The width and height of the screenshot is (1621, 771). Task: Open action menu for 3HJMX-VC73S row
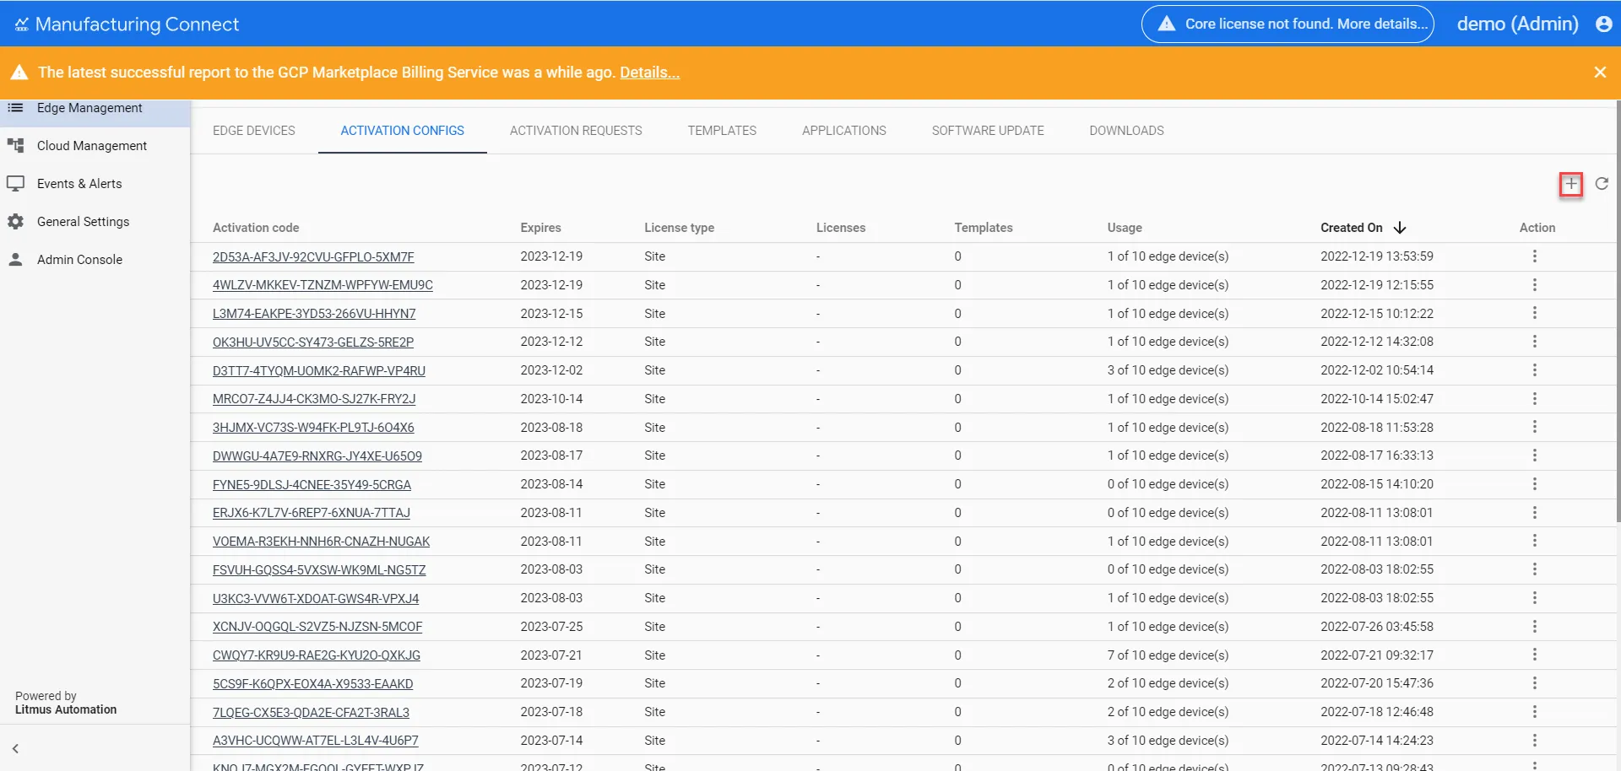click(1534, 427)
